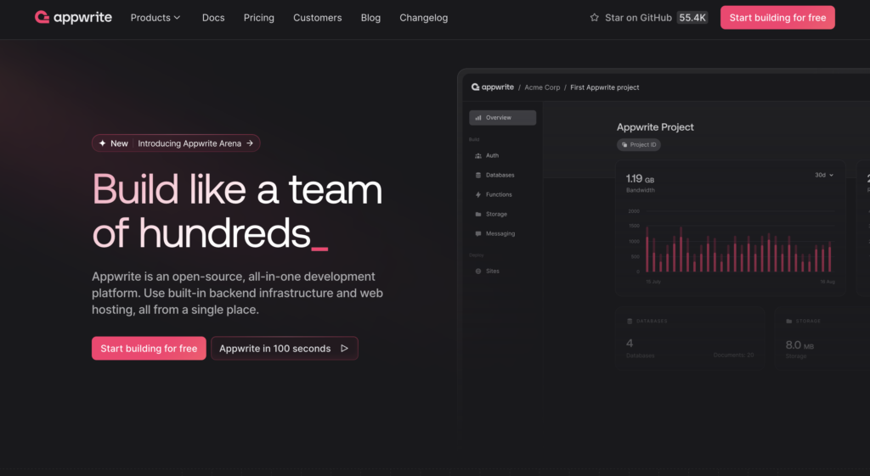The height and width of the screenshot is (476, 870).
Task: Open Introducing Appwrite Arena announcement
Action: tap(176, 143)
